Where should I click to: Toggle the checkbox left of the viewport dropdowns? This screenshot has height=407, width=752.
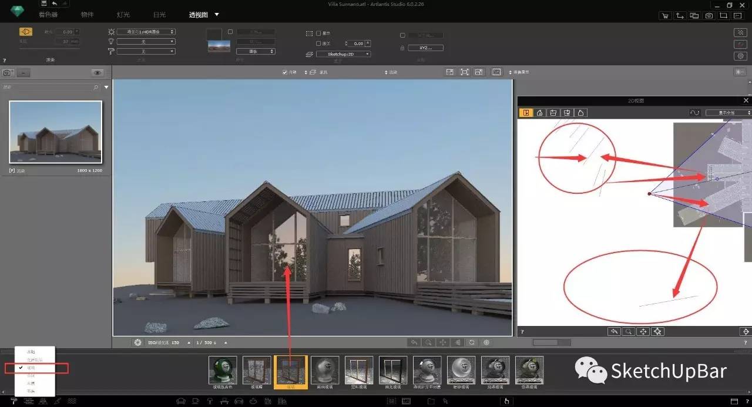(285, 72)
